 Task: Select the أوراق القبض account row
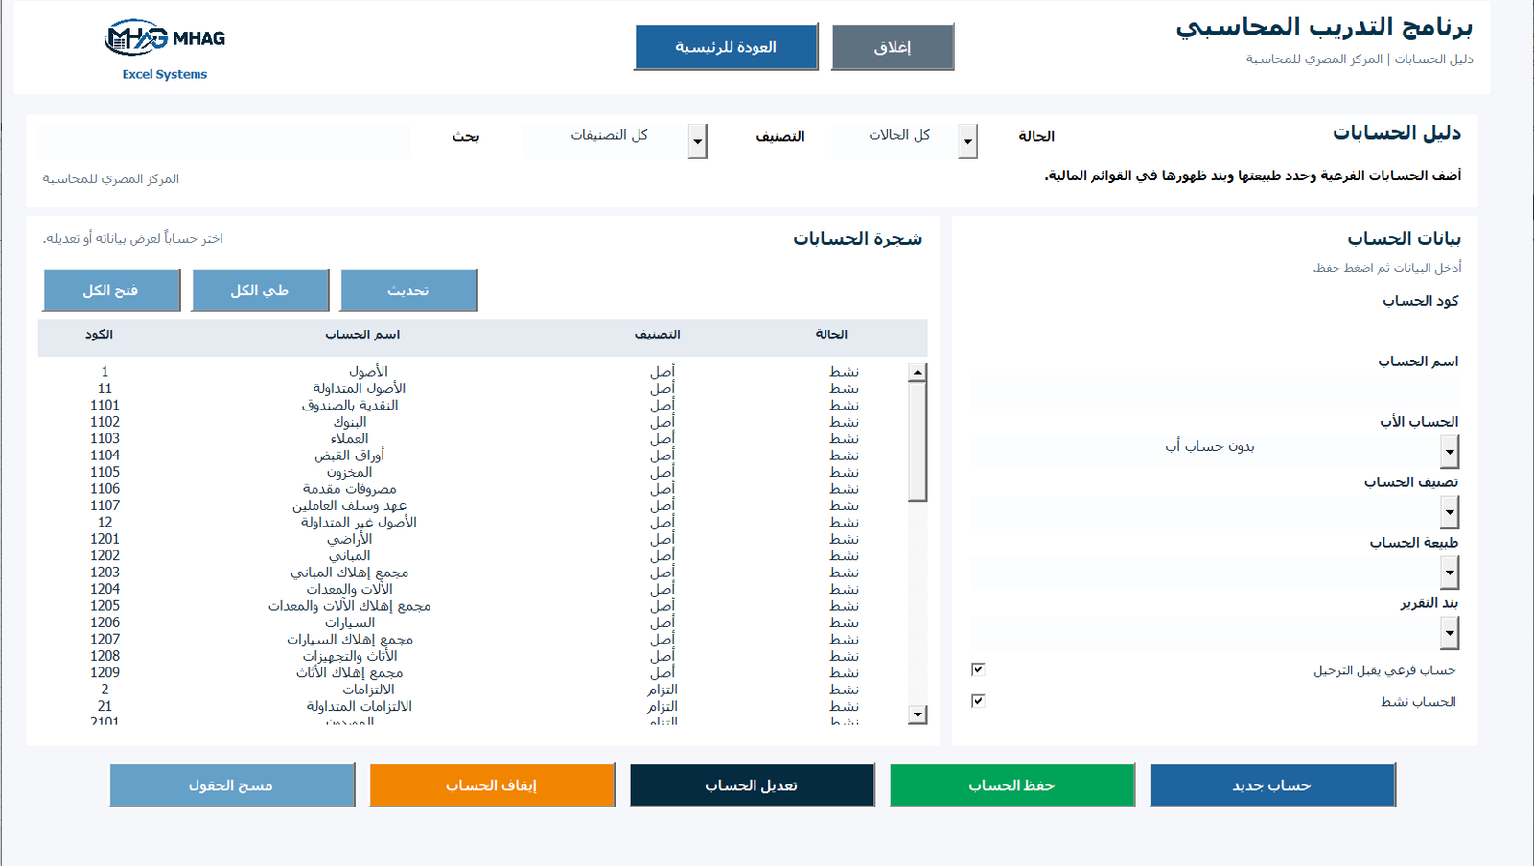[x=474, y=456]
